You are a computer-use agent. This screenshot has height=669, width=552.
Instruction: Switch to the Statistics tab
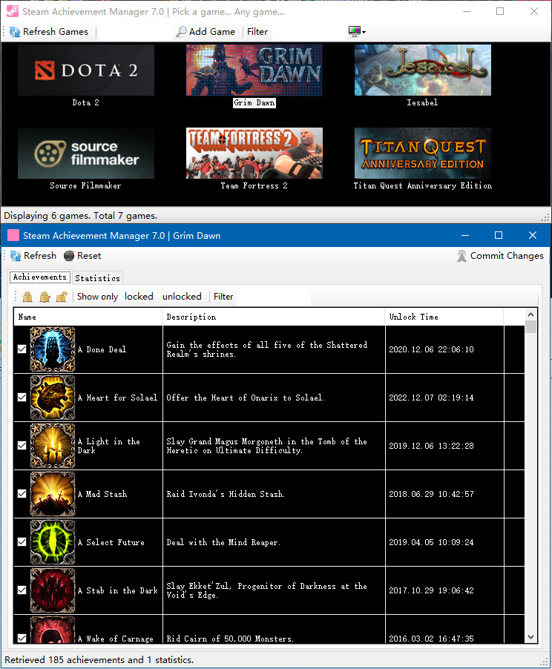pos(97,278)
